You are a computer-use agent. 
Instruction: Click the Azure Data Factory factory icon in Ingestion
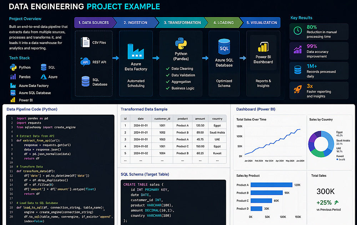[x=136, y=51]
